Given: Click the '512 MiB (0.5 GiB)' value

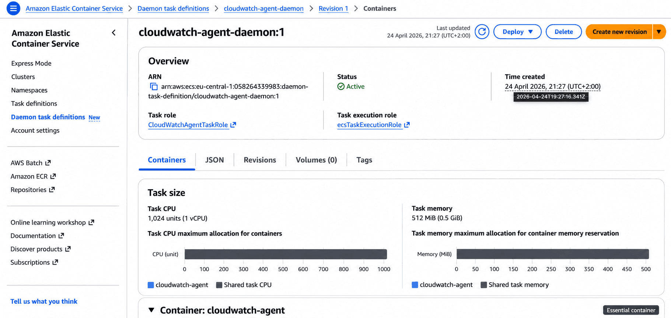Looking at the screenshot, I should click(x=437, y=218).
